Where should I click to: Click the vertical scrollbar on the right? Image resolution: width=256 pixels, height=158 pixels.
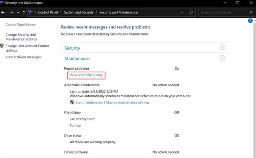(255, 88)
